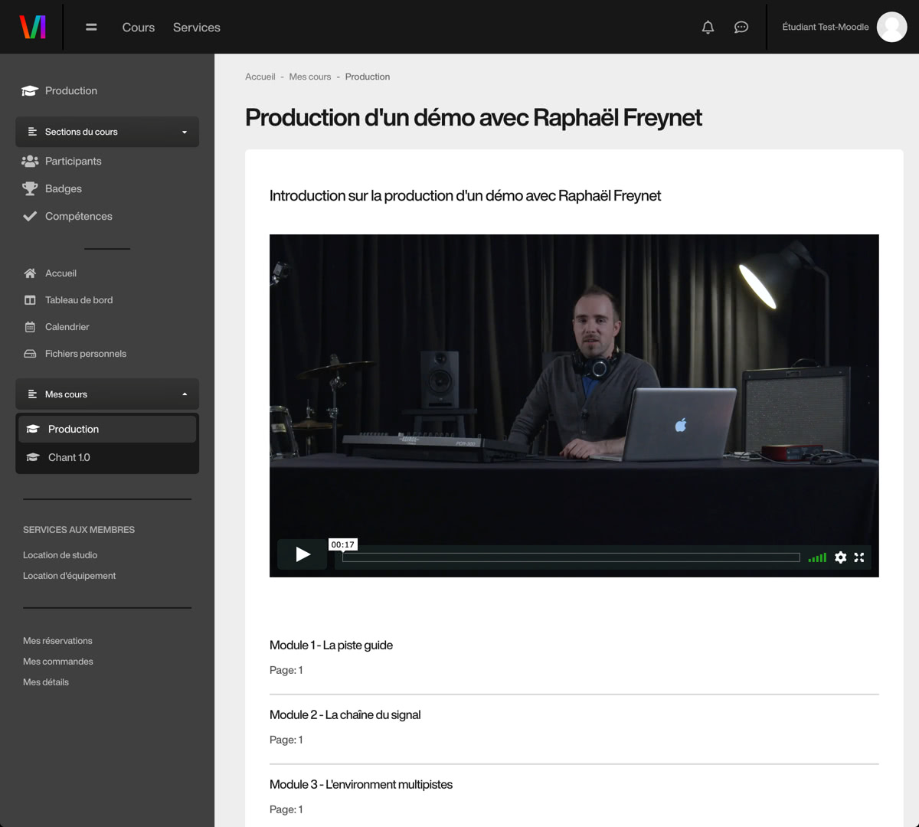The image size is (919, 827).
Task: Open Module 2 - La chaîne du signal
Action: point(345,714)
